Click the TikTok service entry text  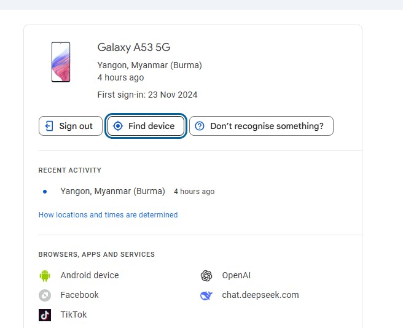pos(74,314)
